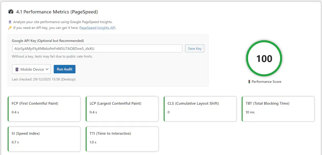The height and width of the screenshot is (155, 322).
Task: Click the '0' Cumulative Layout Shift value
Action: 169,112
